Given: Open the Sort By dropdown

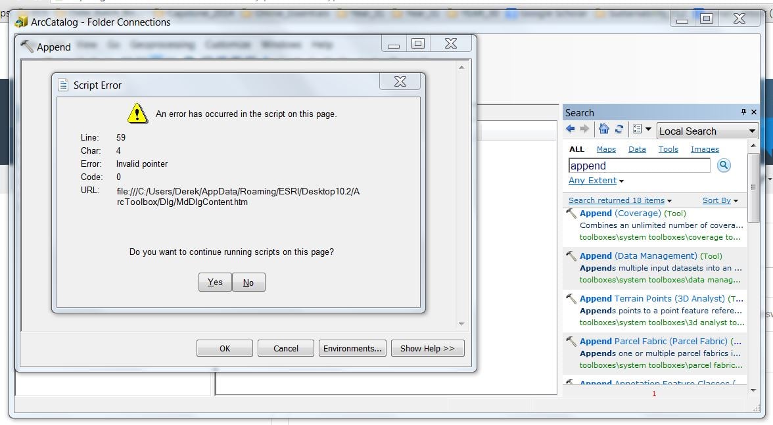Looking at the screenshot, I should (720, 200).
